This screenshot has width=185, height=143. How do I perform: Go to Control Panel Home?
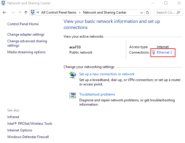coord(23,24)
